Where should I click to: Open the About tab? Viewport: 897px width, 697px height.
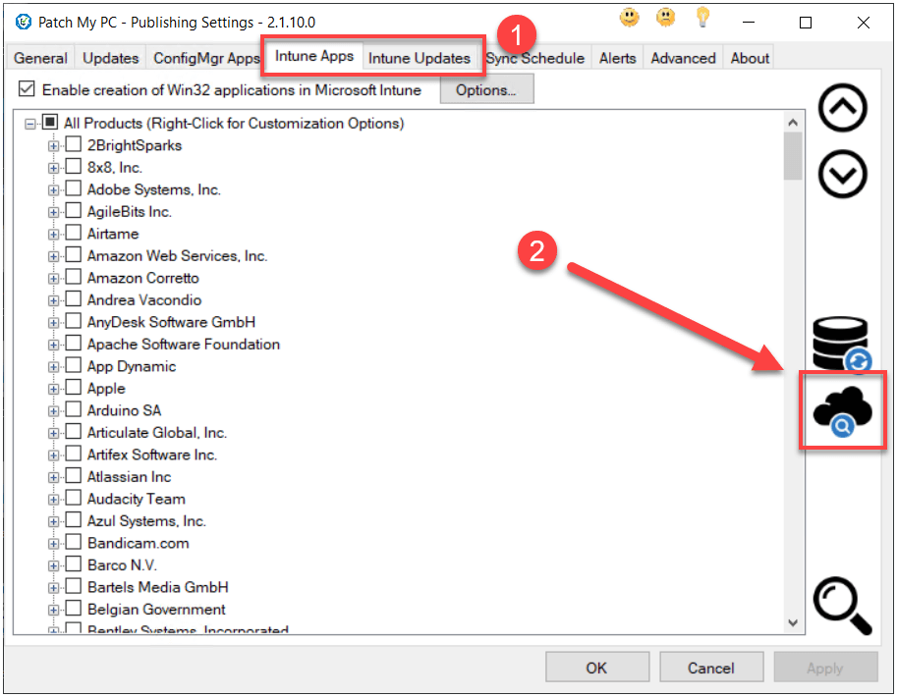click(x=750, y=58)
